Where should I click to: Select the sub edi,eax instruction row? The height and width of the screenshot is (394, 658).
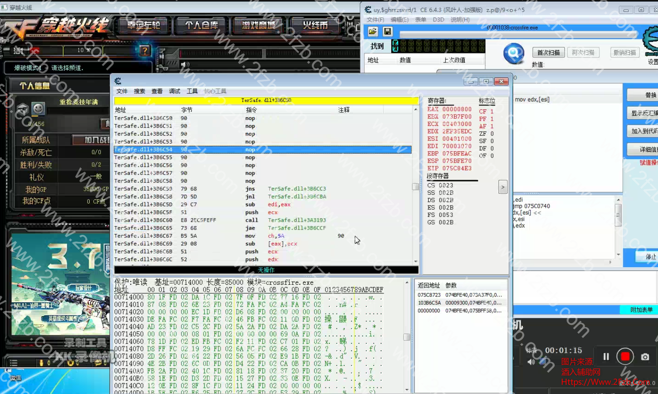tap(262, 205)
